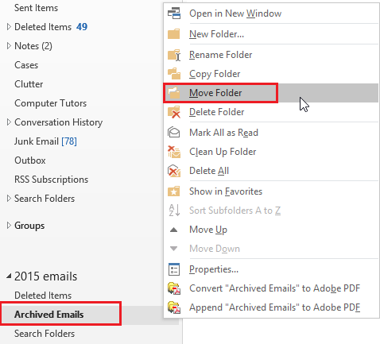Screen dimensions: 380x344
Task: Expand the Groups section
Action: pos(9,226)
